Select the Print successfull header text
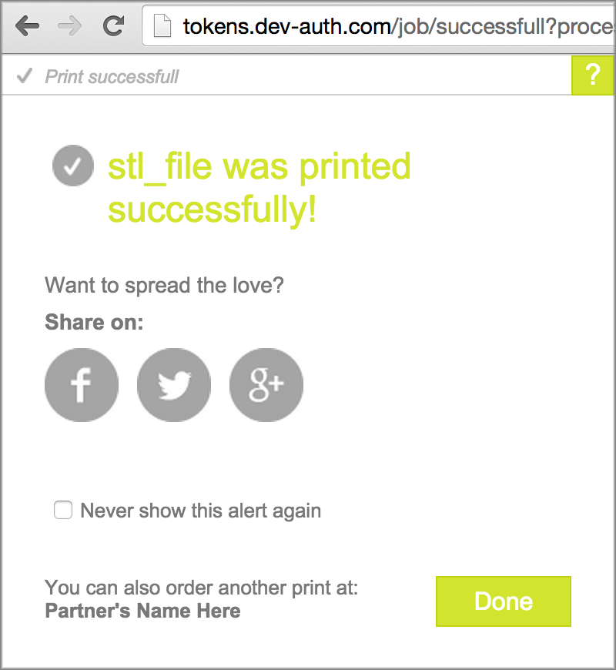This screenshot has height=670, width=616. point(112,77)
